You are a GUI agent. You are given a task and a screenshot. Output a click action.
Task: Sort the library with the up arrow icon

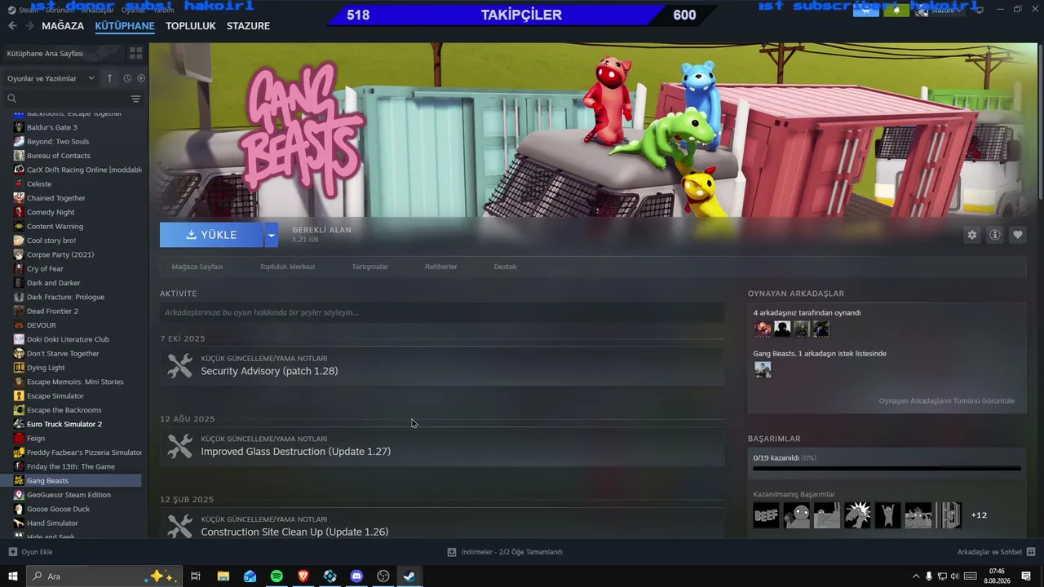[x=109, y=78]
